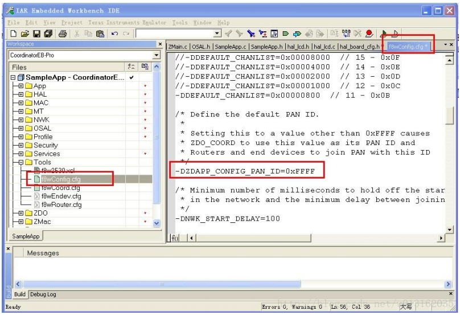The image size is (460, 315).
Task: Close the Workspace panel
Action: coord(160,44)
